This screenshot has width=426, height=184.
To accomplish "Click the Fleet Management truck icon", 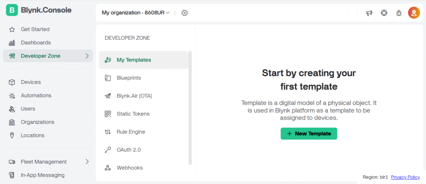I will (x=12, y=162).
